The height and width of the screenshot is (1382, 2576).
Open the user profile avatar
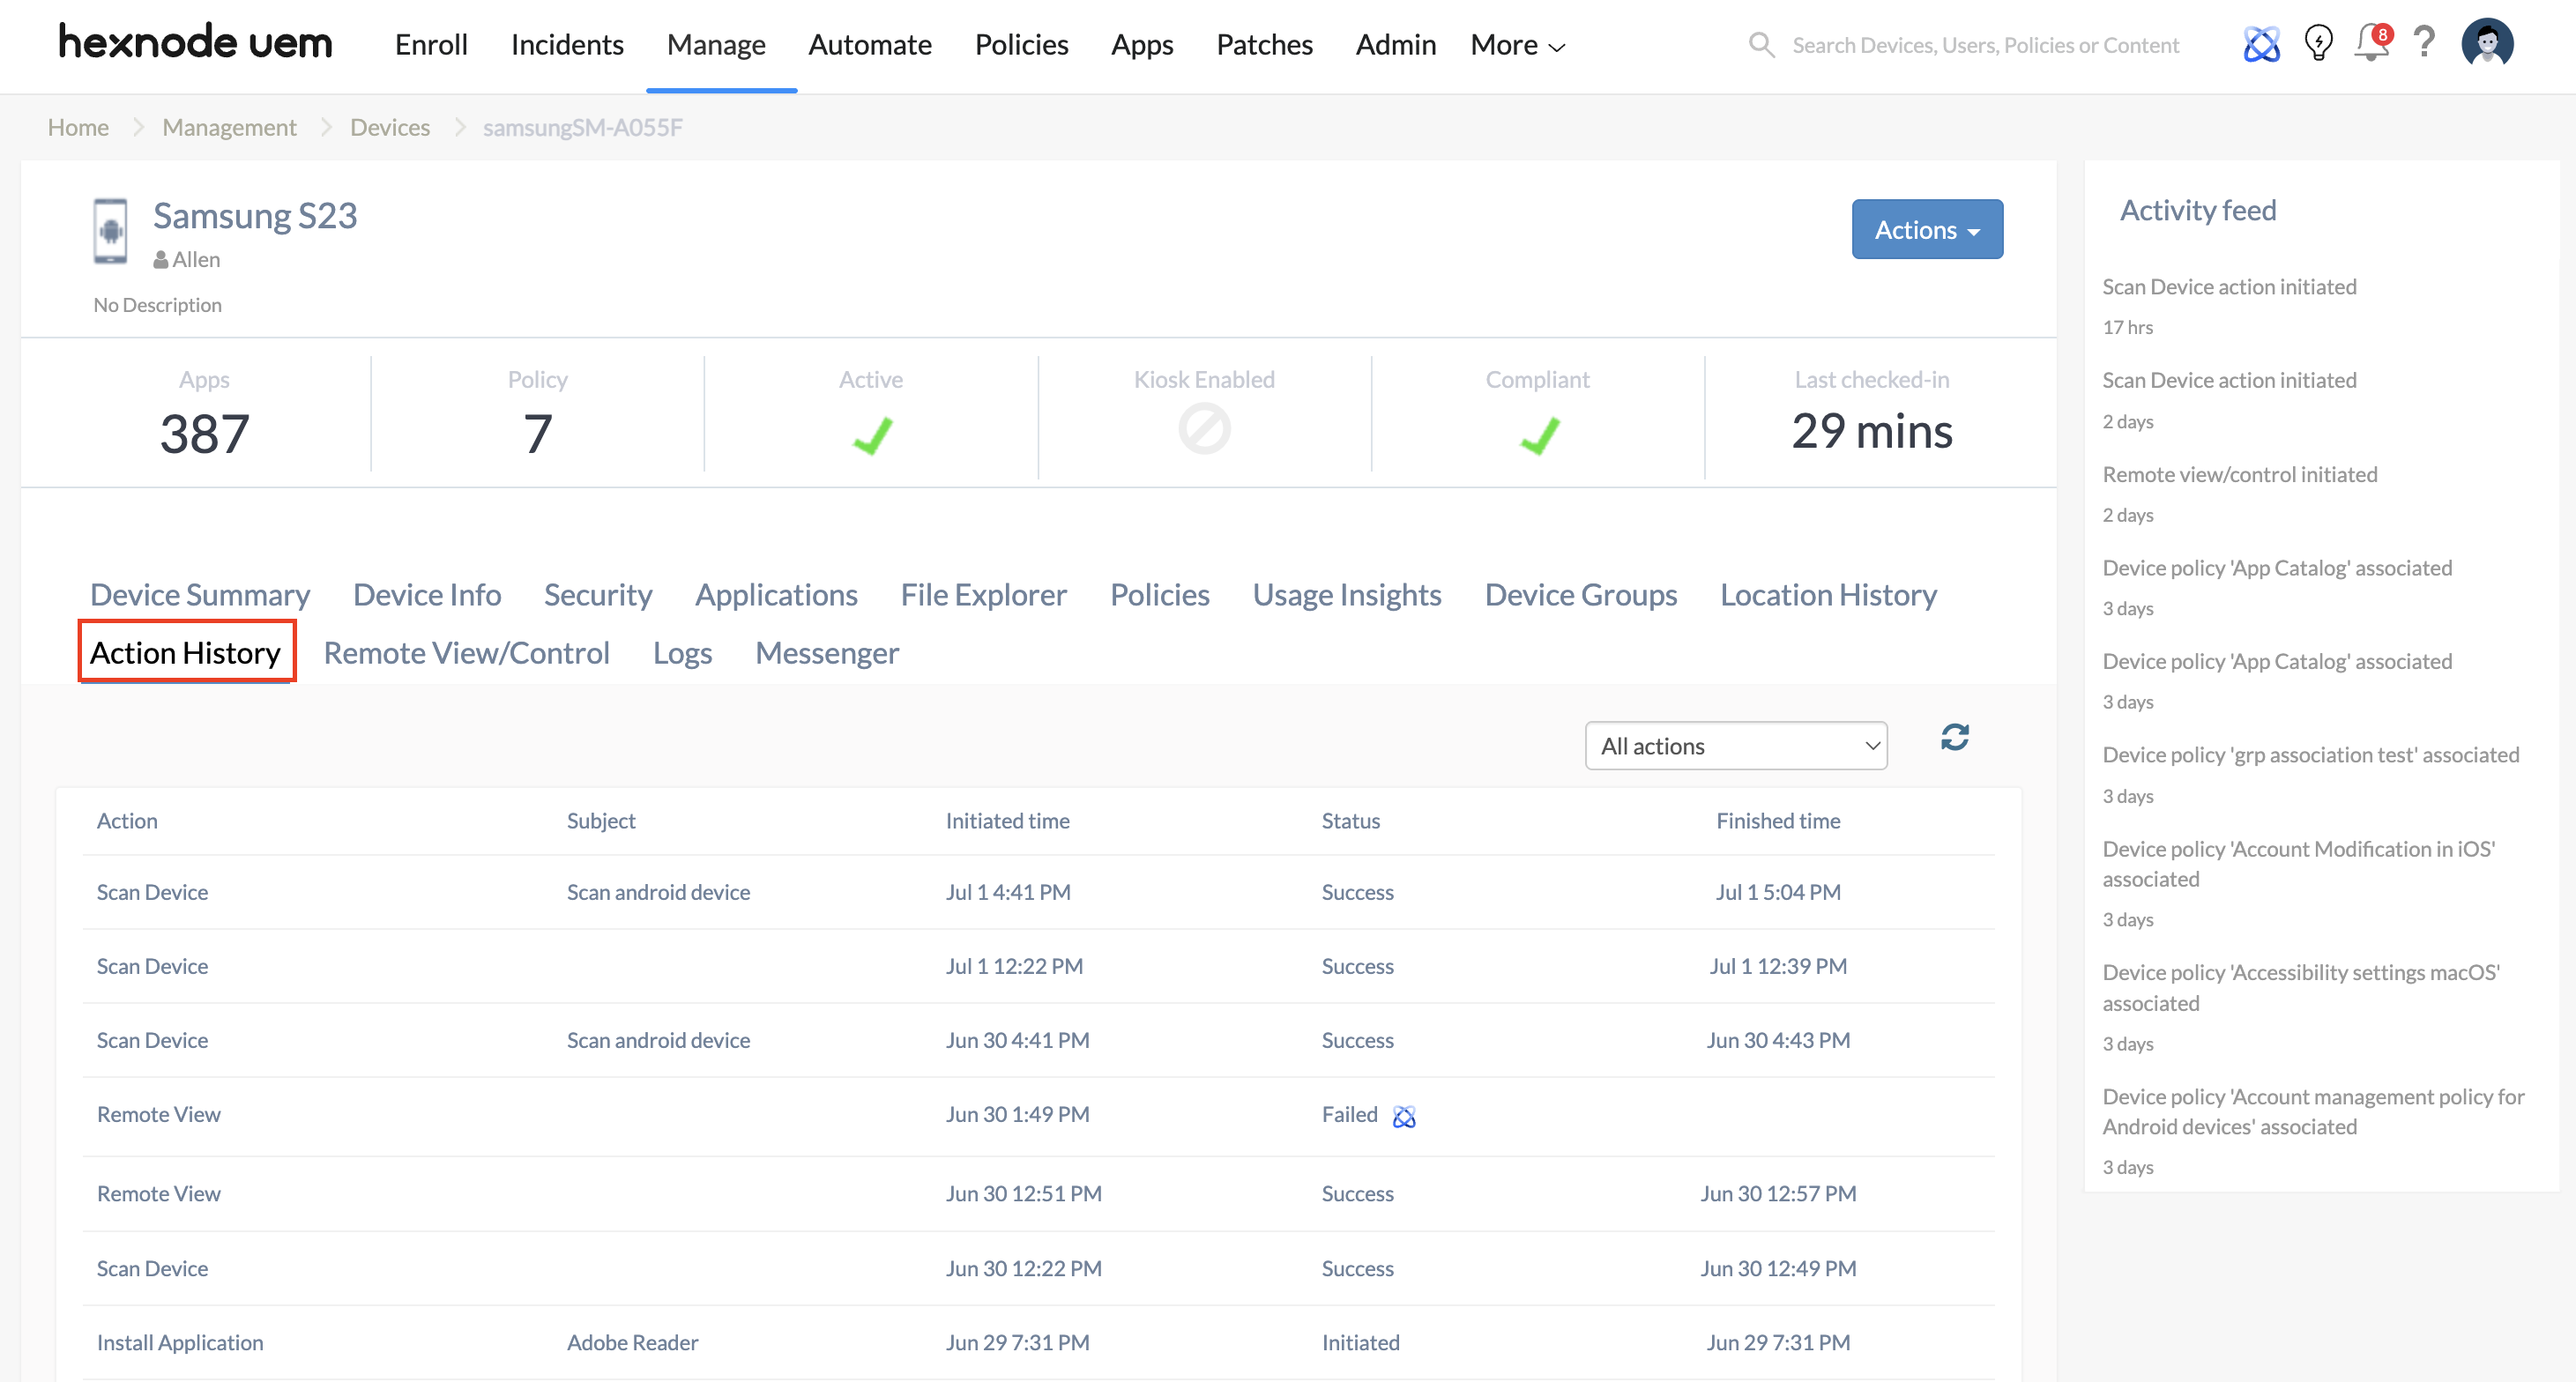click(2487, 43)
